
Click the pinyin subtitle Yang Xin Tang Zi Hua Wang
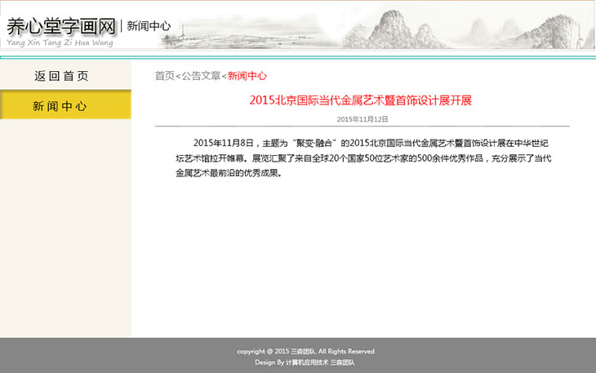click(60, 42)
